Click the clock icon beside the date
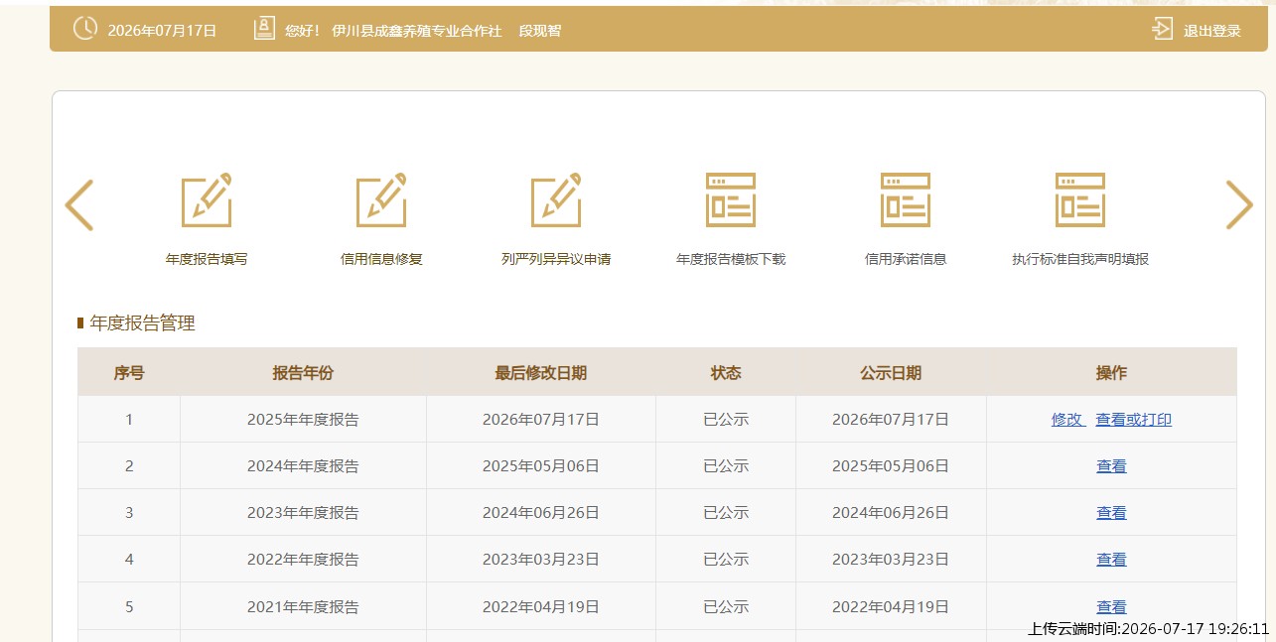Viewport: 1276px width, 642px height. point(85,29)
